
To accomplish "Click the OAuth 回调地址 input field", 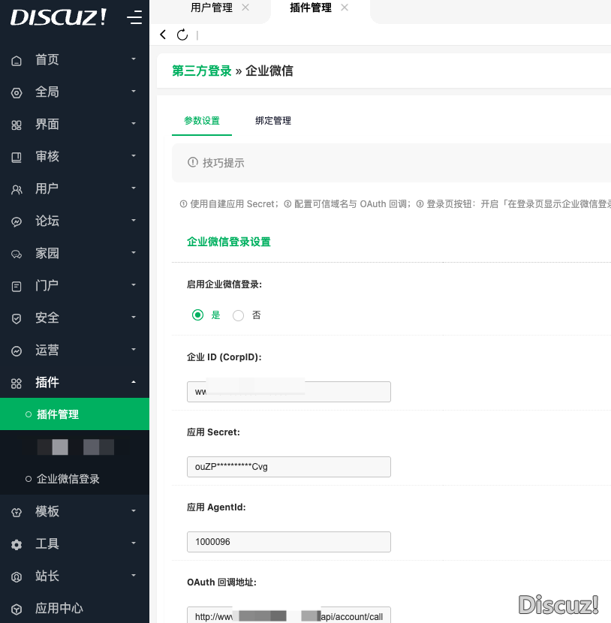I will 289,615.
